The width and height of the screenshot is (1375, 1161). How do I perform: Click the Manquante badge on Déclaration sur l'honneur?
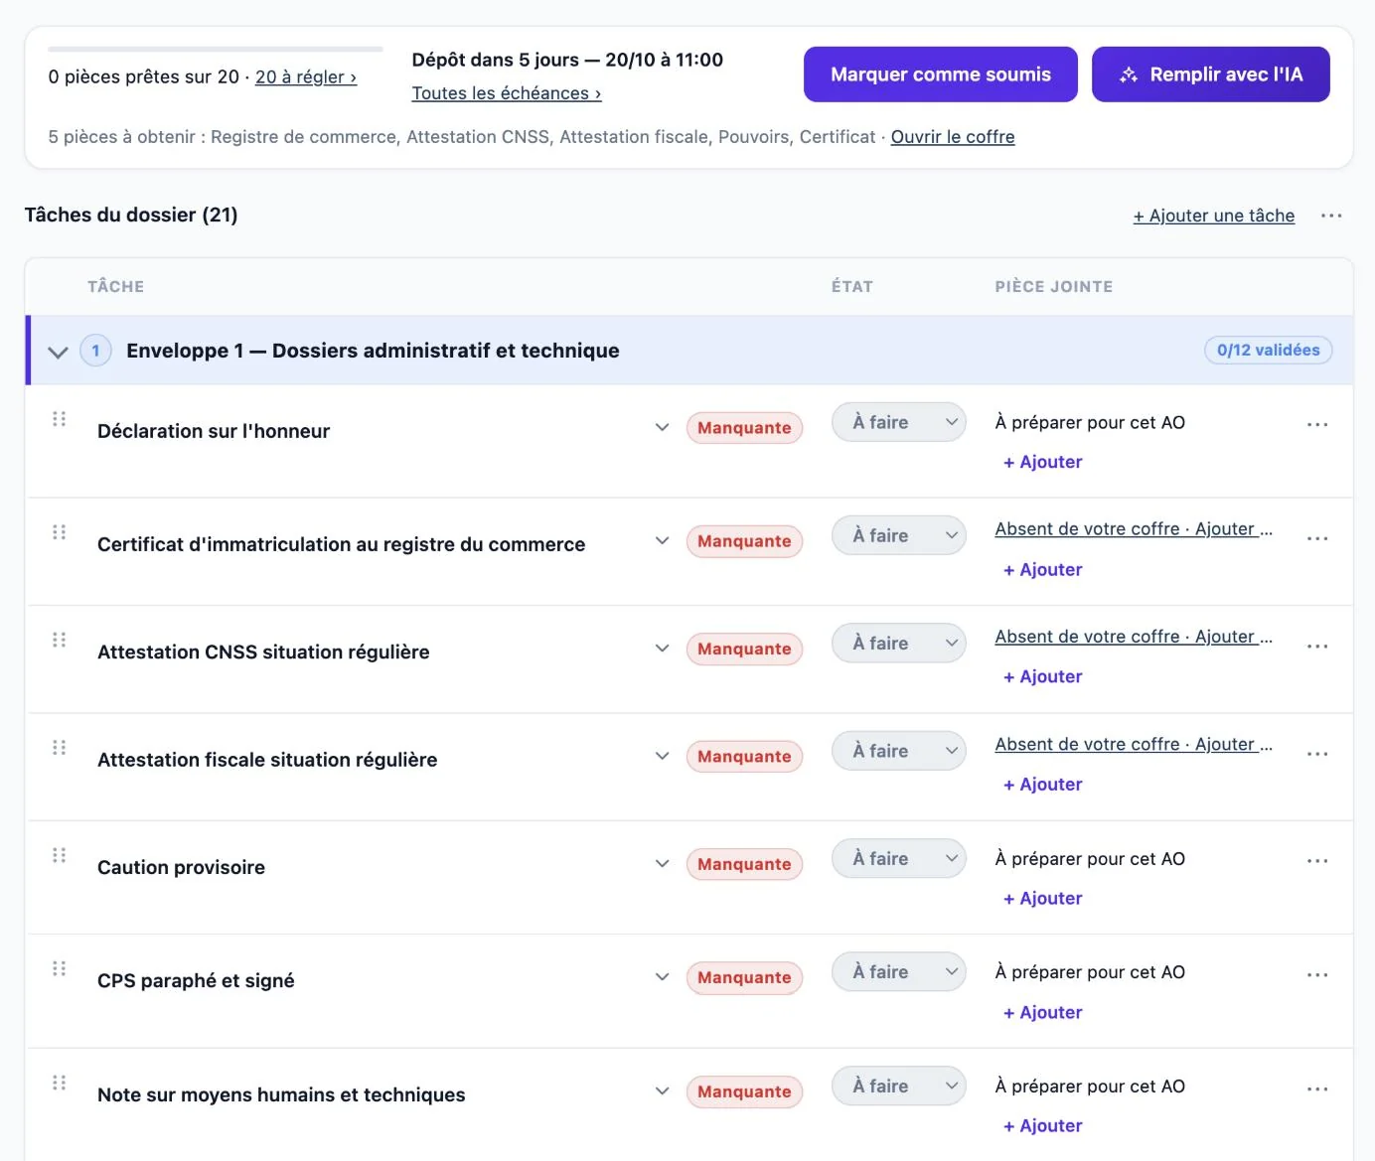(x=744, y=428)
